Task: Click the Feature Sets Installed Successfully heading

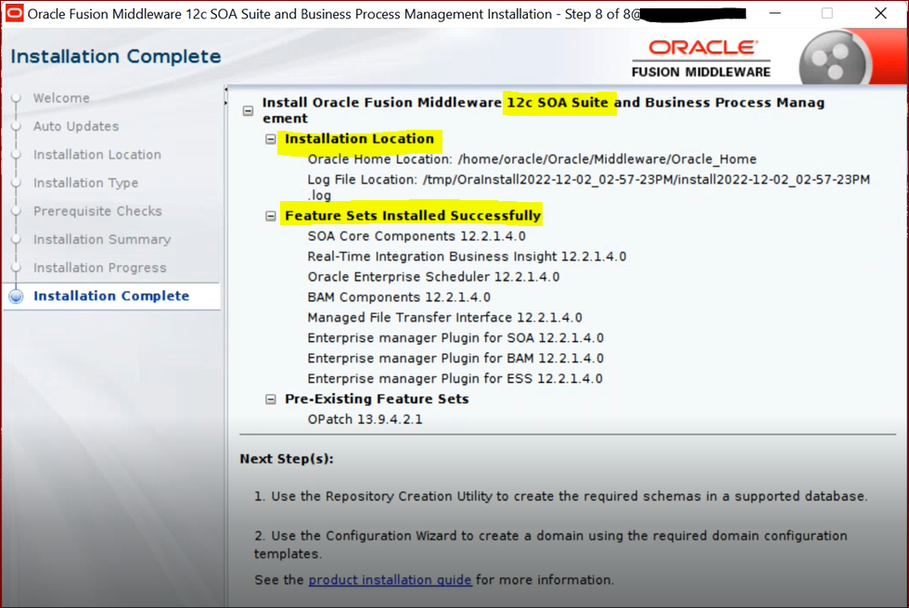Action: 413,215
